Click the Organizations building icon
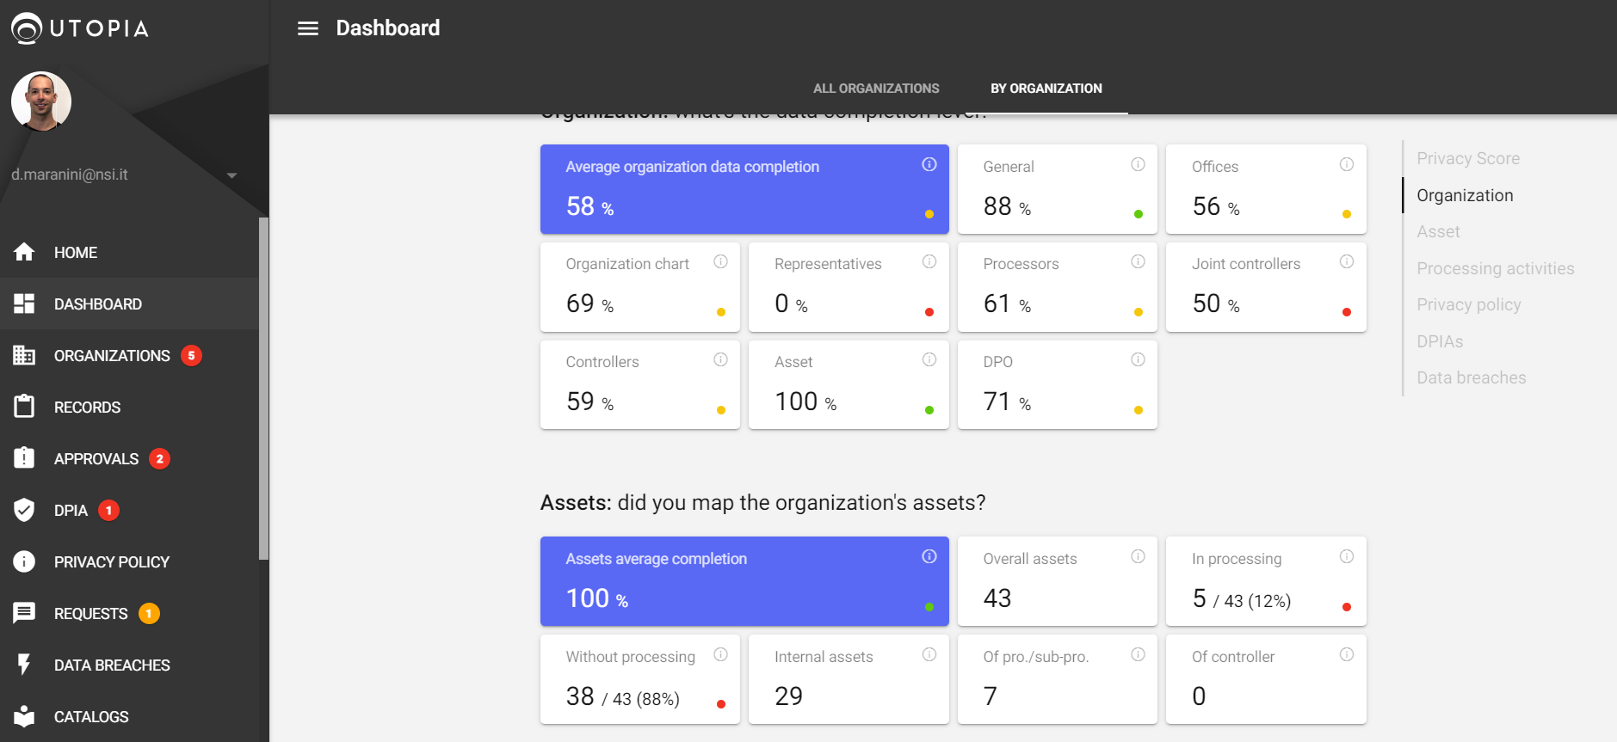1617x742 pixels. [x=24, y=355]
